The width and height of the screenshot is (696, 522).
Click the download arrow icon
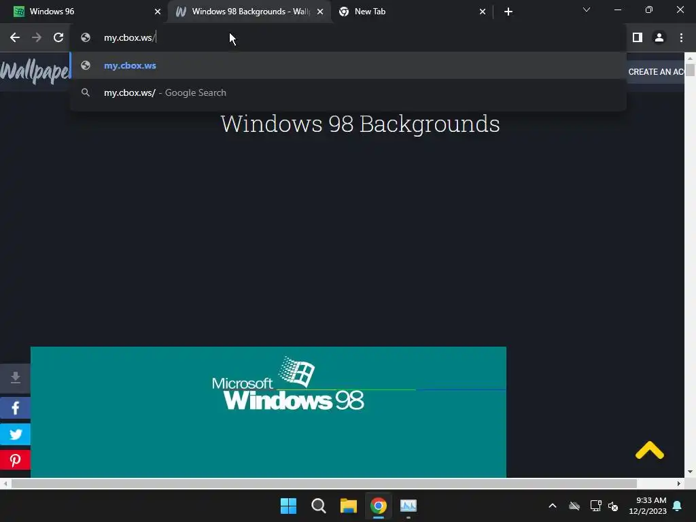[15, 378]
